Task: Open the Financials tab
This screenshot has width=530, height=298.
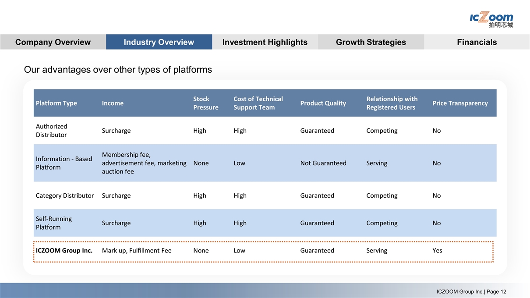Action: [x=477, y=42]
